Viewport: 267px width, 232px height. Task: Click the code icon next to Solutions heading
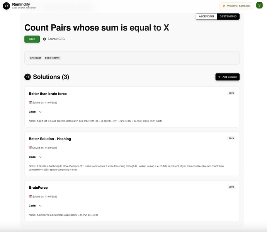pos(27,77)
